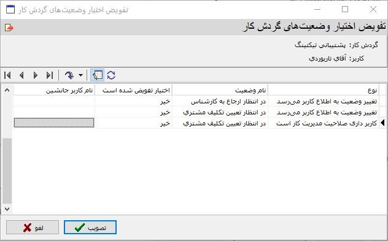The width and height of the screenshot is (388, 241).
Task: Confirm with the تصویب button
Action: pos(90,227)
